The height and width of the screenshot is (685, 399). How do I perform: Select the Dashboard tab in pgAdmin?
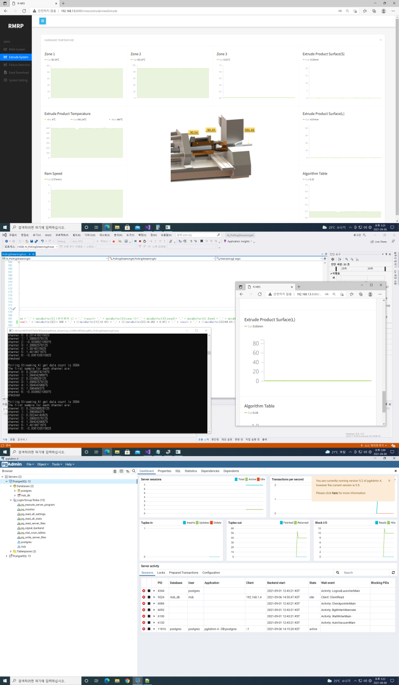pos(147,471)
